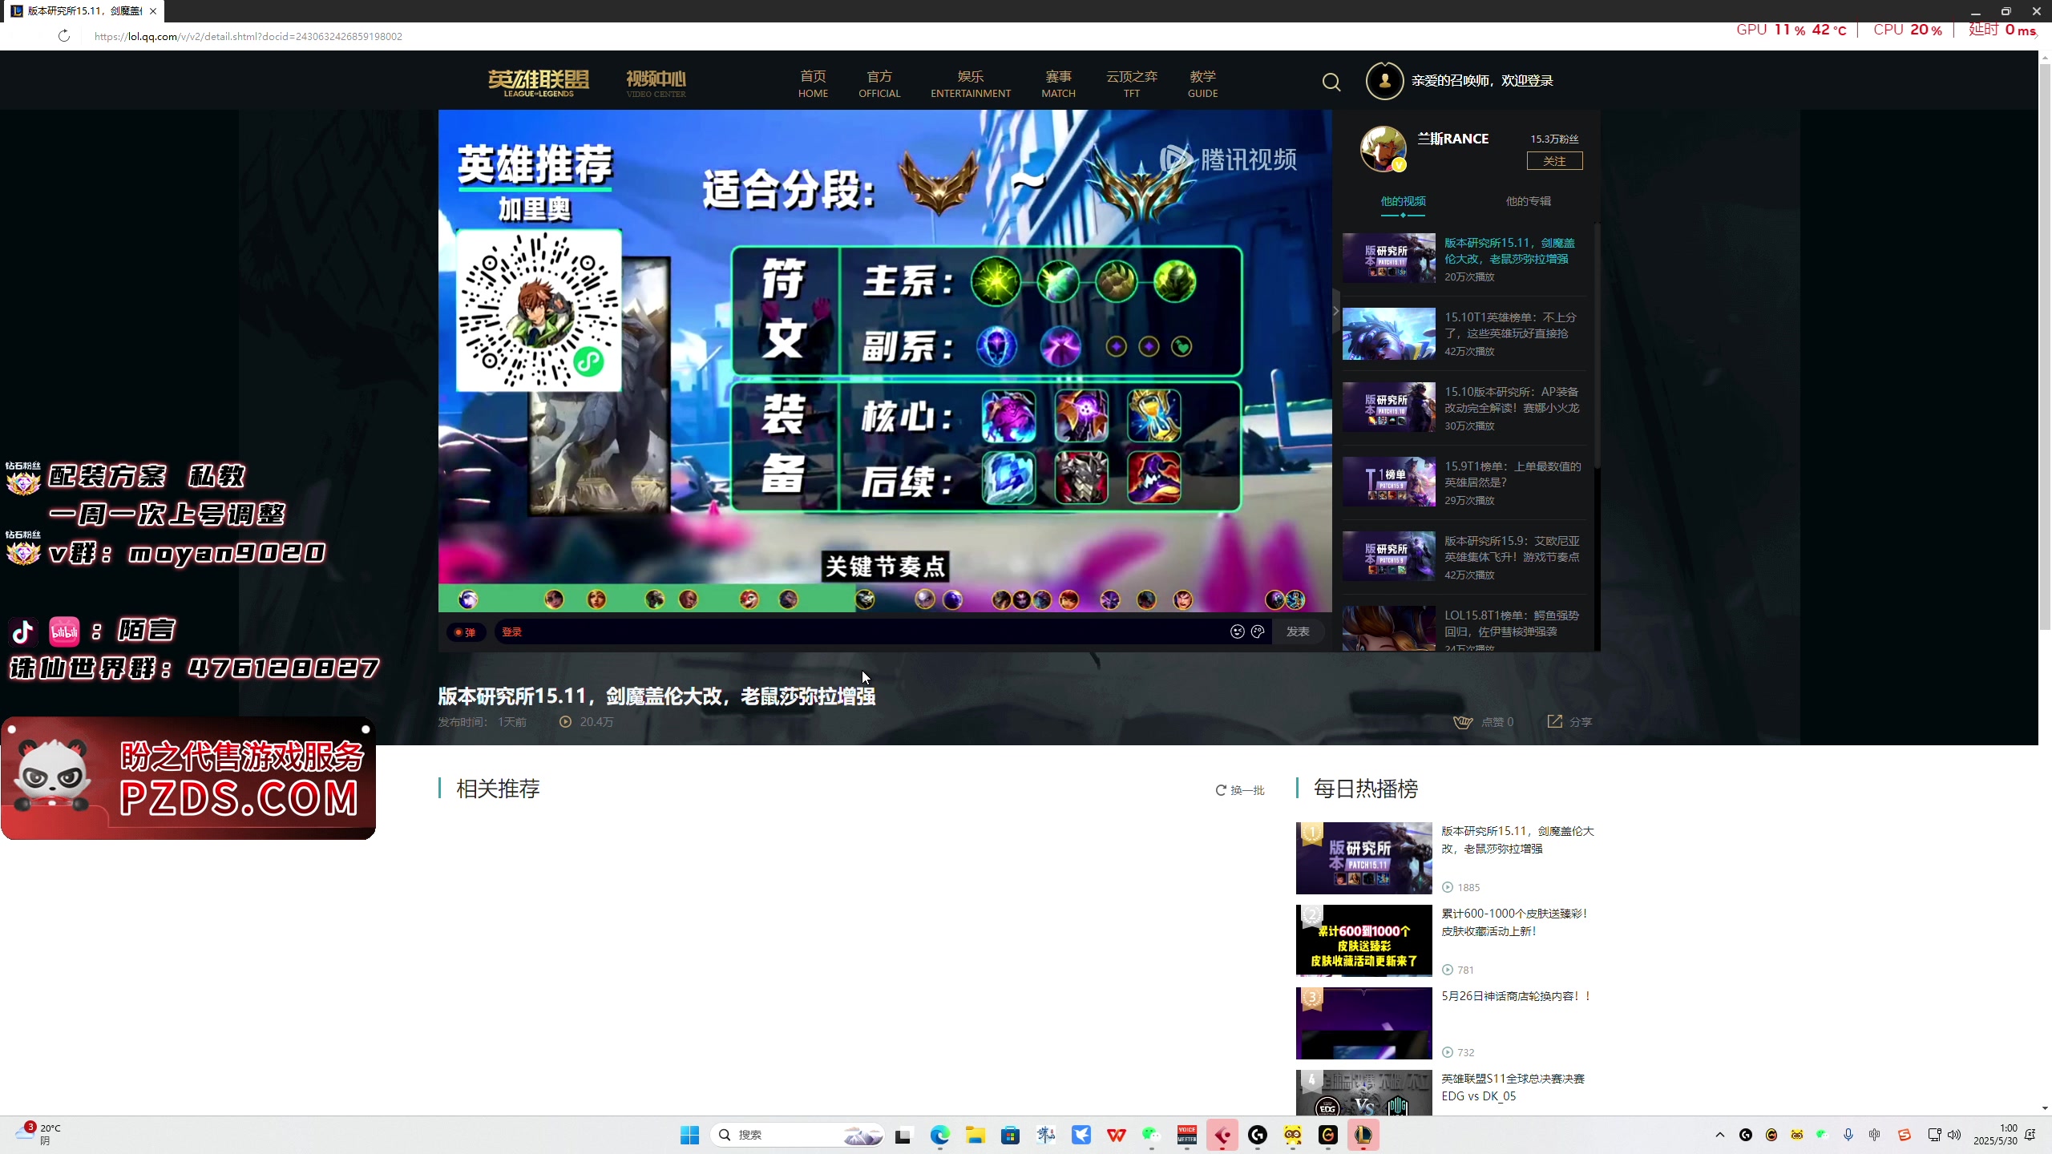Image resolution: width=2052 pixels, height=1154 pixels.
Task: Click the 关注 follow button
Action: point(1554,161)
